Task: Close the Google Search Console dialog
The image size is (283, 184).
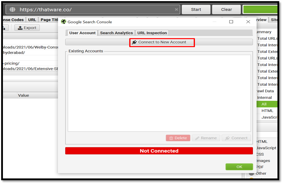Action: [248, 22]
